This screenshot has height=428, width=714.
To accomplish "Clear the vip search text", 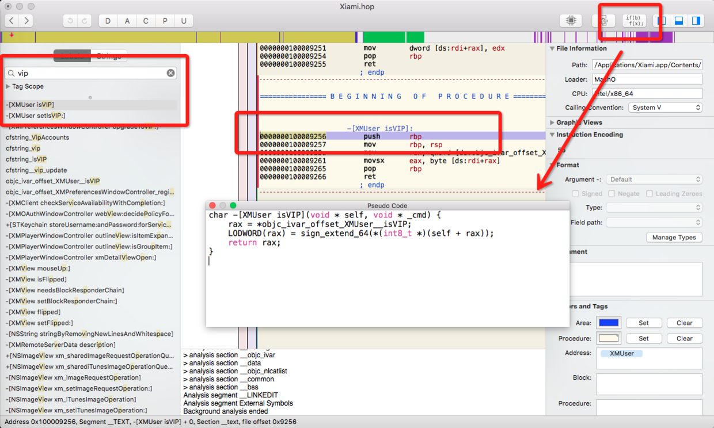I will [170, 73].
